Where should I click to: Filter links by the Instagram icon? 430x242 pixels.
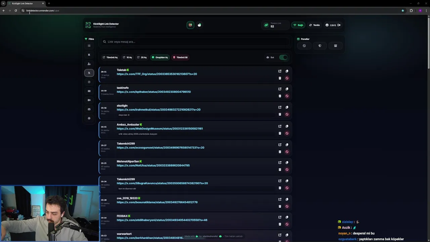coord(89,82)
